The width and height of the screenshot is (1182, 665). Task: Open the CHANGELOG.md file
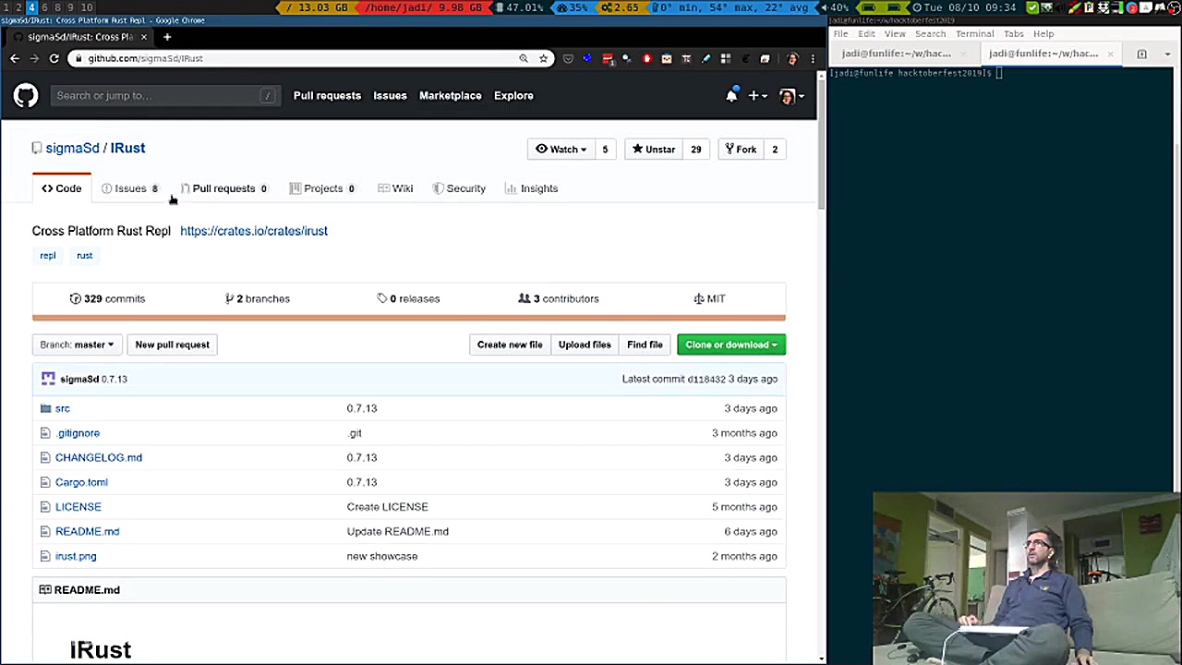pyautogui.click(x=99, y=457)
